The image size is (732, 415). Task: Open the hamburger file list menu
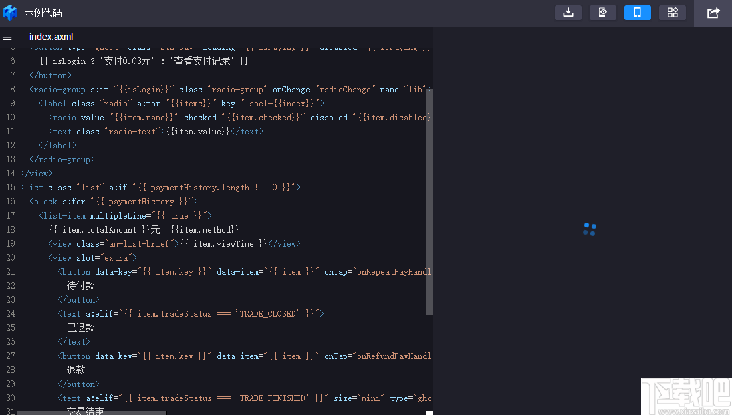click(7, 37)
